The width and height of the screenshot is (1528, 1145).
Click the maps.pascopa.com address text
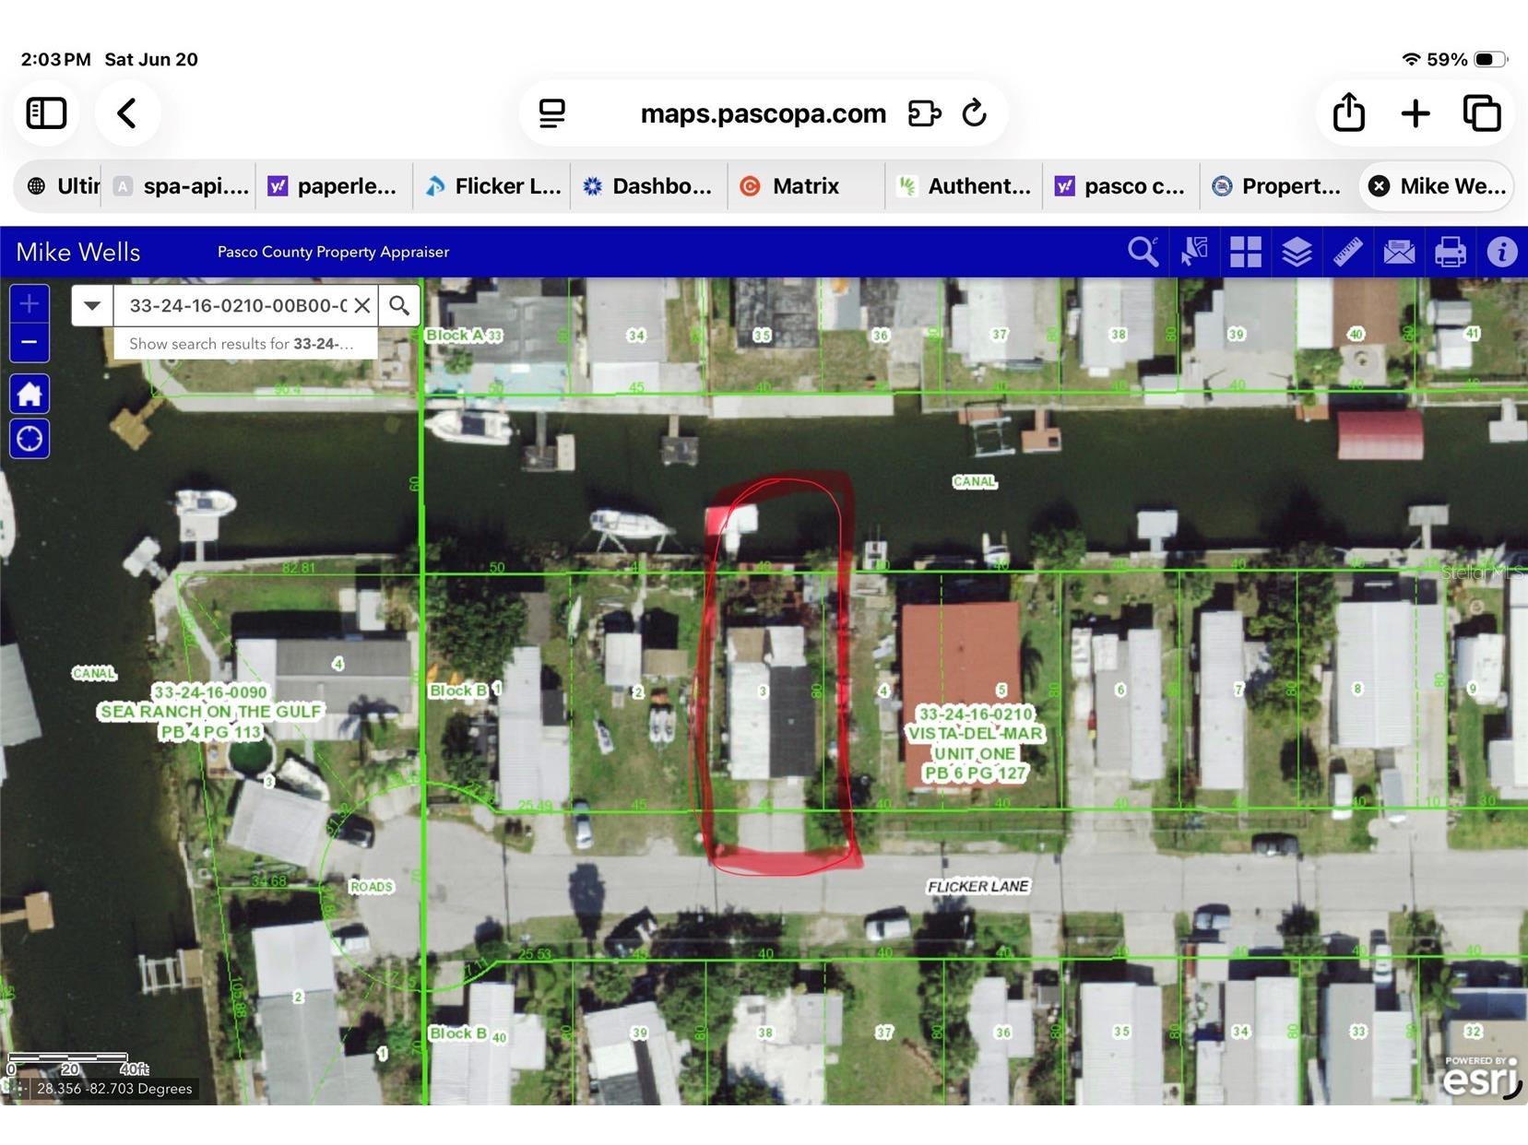click(x=764, y=113)
